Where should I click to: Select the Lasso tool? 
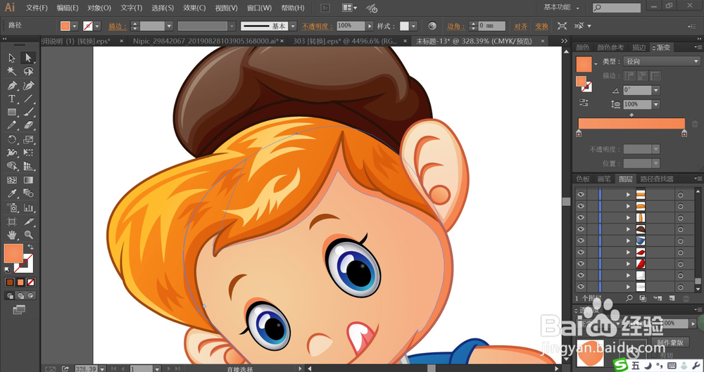click(x=28, y=71)
